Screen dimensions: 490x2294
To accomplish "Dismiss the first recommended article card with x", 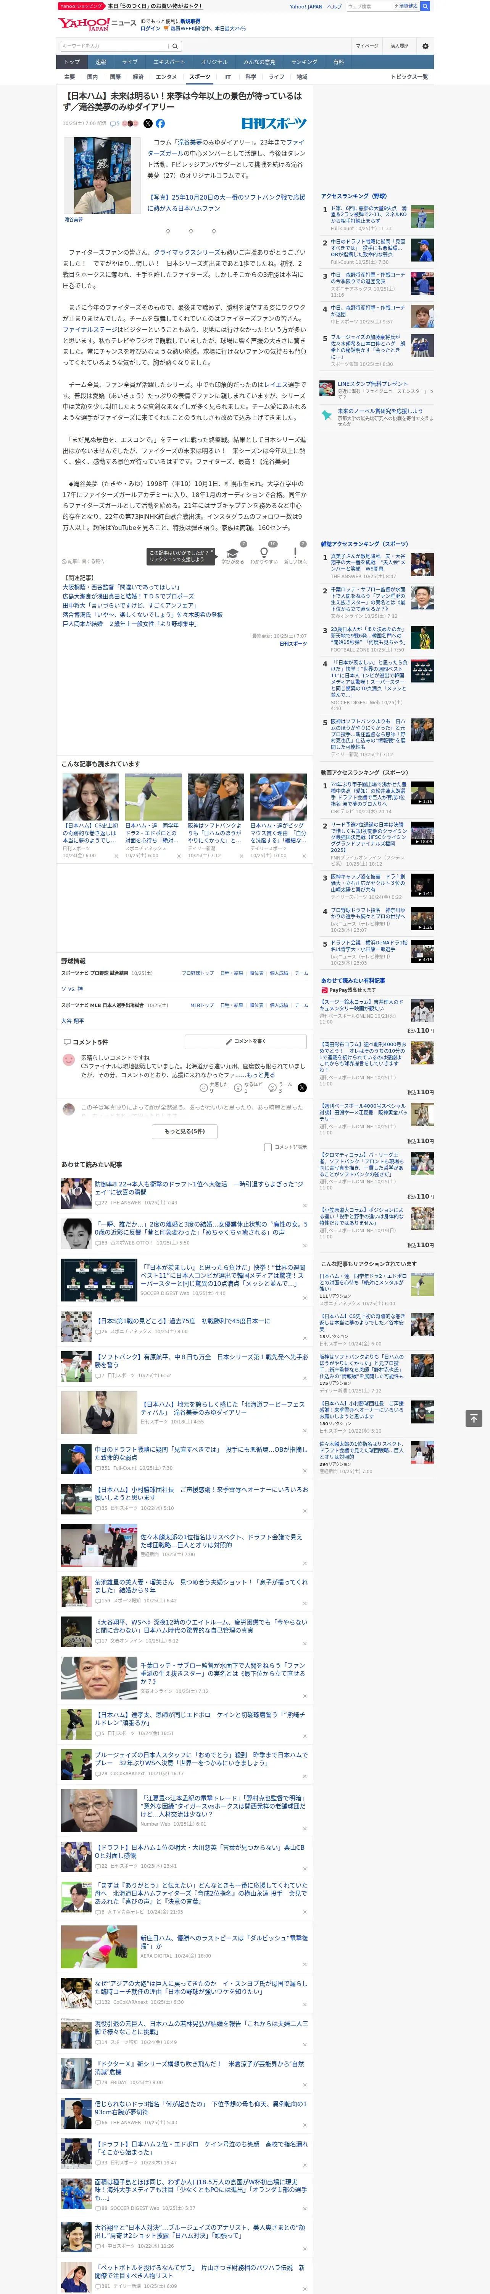I will [116, 856].
